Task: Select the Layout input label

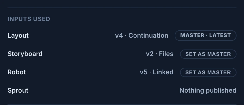Action: coord(18,36)
